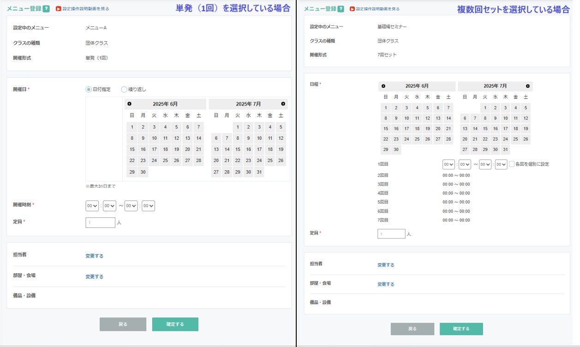Click next month arrow in right panel calendar
This screenshot has height=347, width=580.
tap(528, 86)
